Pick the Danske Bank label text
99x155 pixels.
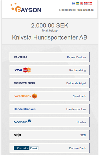pos(77,148)
